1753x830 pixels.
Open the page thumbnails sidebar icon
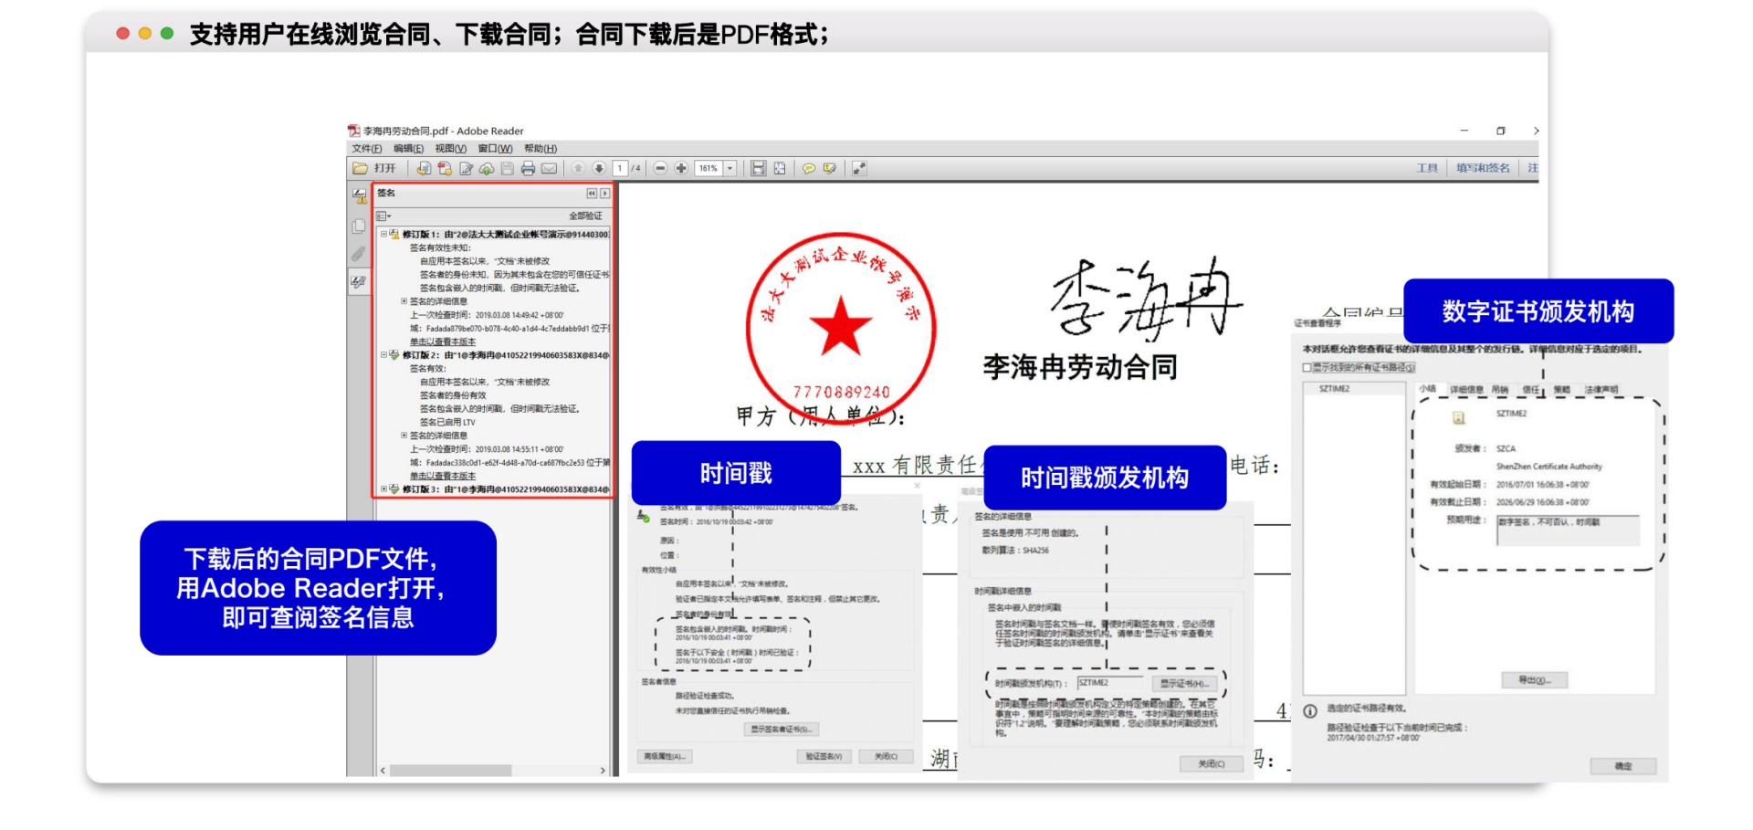(x=359, y=226)
